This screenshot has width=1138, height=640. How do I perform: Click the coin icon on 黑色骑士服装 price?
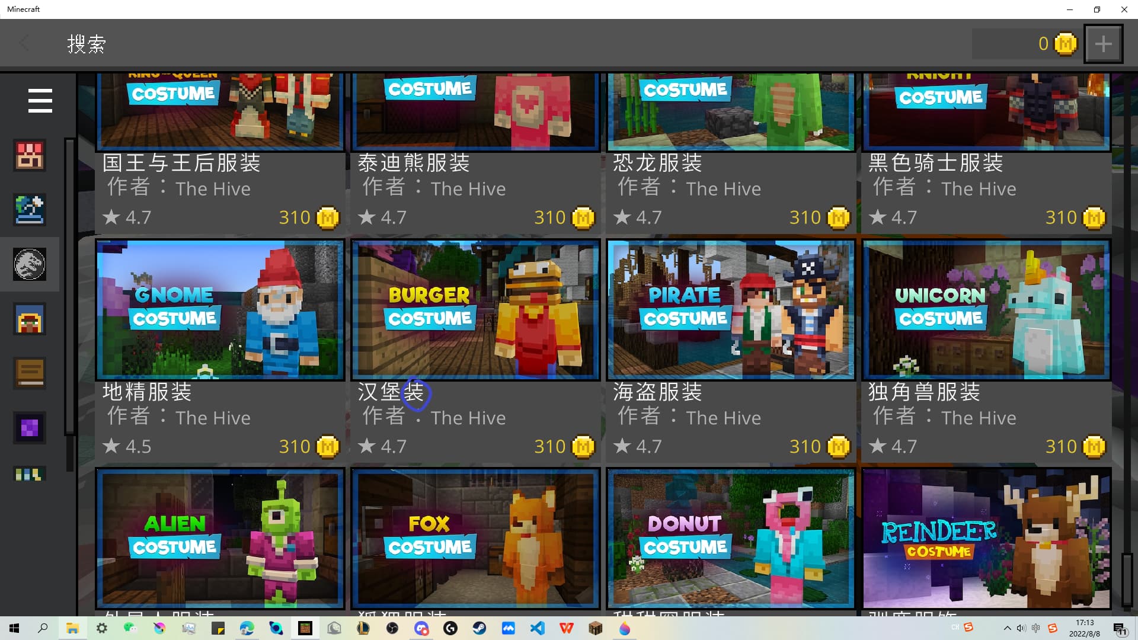pyautogui.click(x=1094, y=217)
